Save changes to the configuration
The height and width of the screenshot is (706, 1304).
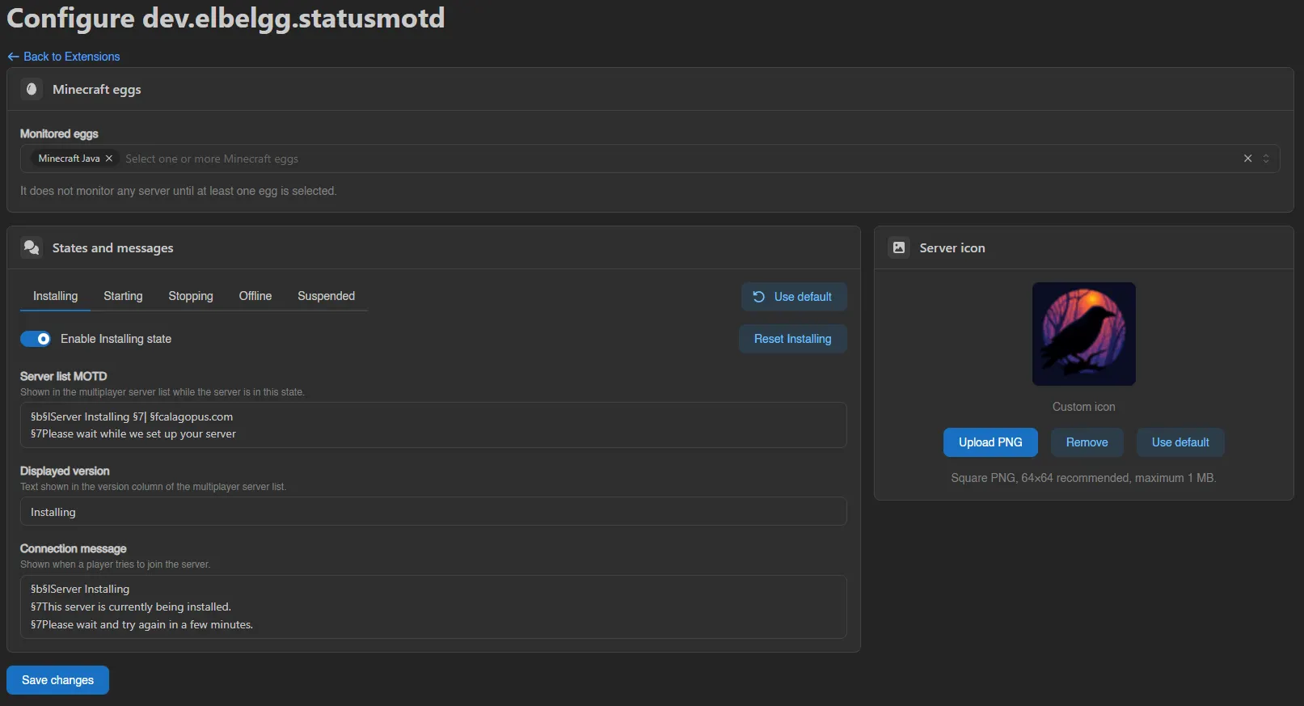point(57,680)
